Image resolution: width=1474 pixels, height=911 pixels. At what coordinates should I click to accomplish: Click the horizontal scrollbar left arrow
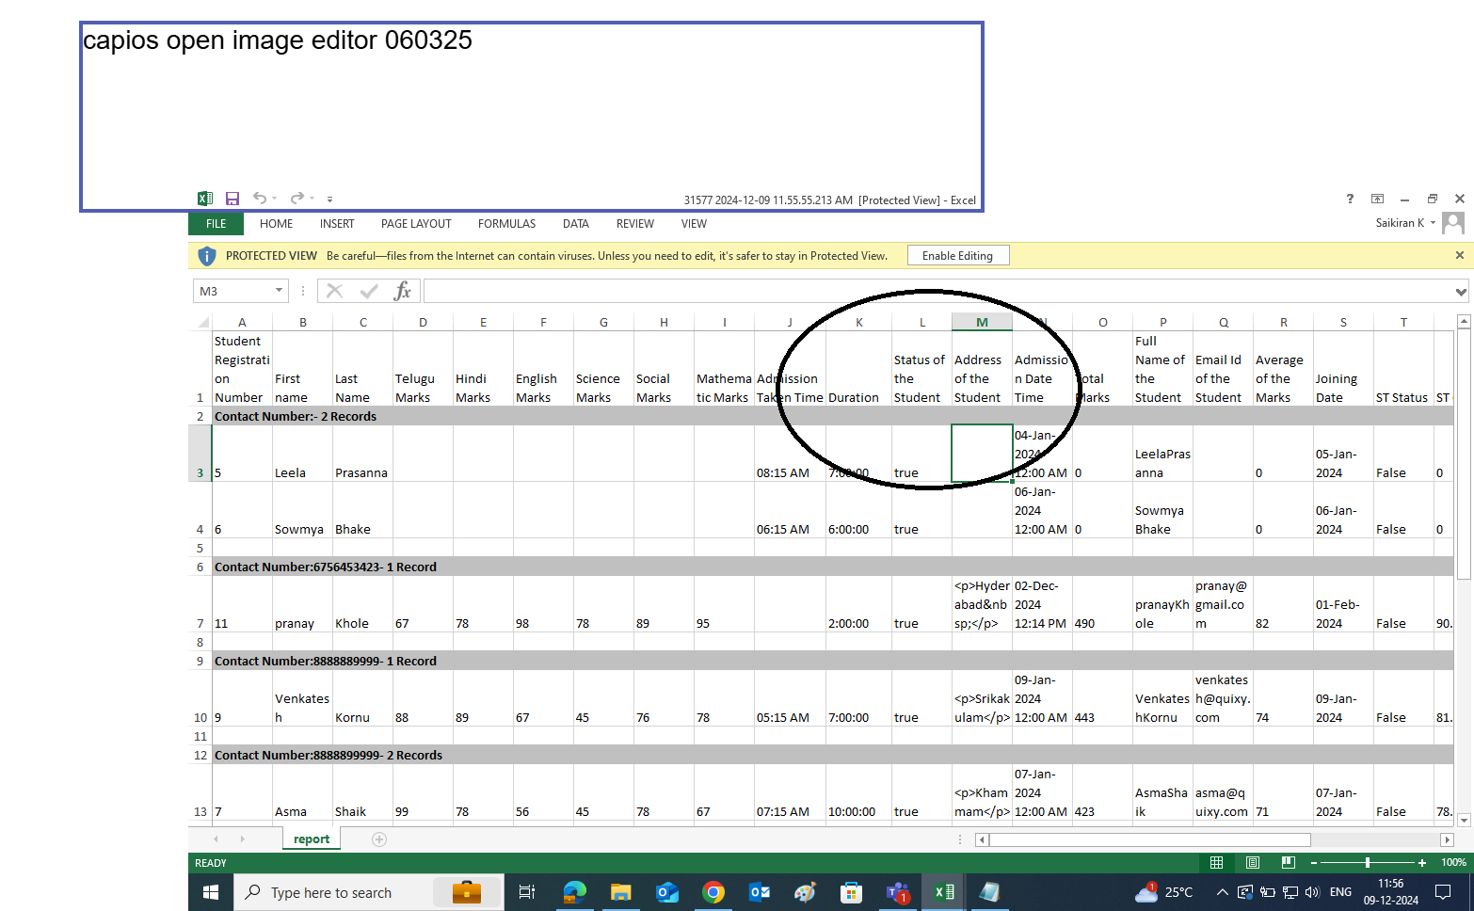click(983, 839)
